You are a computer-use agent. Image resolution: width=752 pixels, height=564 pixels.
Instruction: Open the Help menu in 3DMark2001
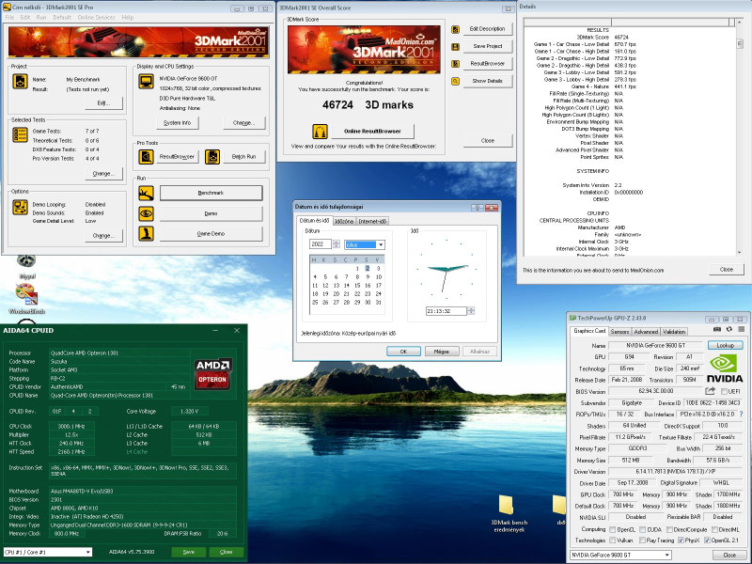128,17
